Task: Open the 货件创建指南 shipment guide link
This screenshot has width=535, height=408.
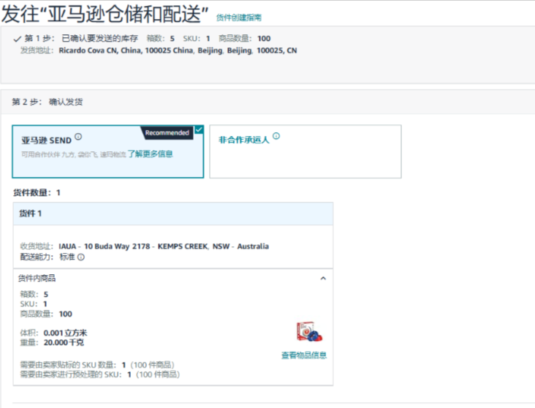Action: (x=239, y=18)
